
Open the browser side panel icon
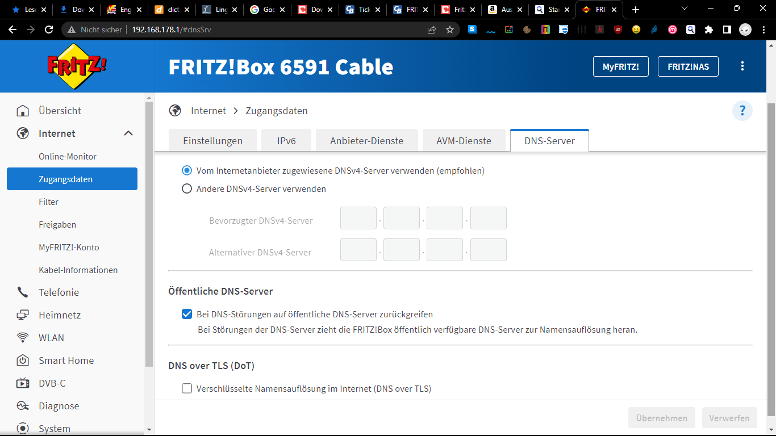pos(727,30)
